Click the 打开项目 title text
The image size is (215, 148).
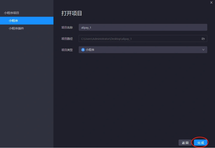[71, 13]
